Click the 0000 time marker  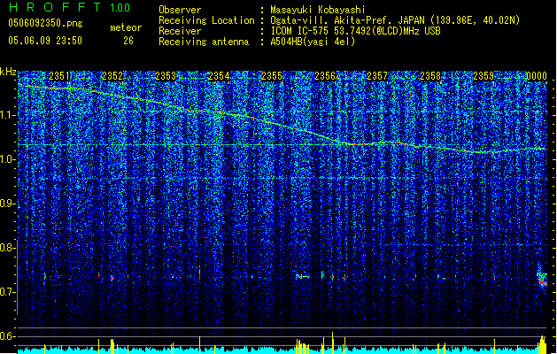[536, 76]
